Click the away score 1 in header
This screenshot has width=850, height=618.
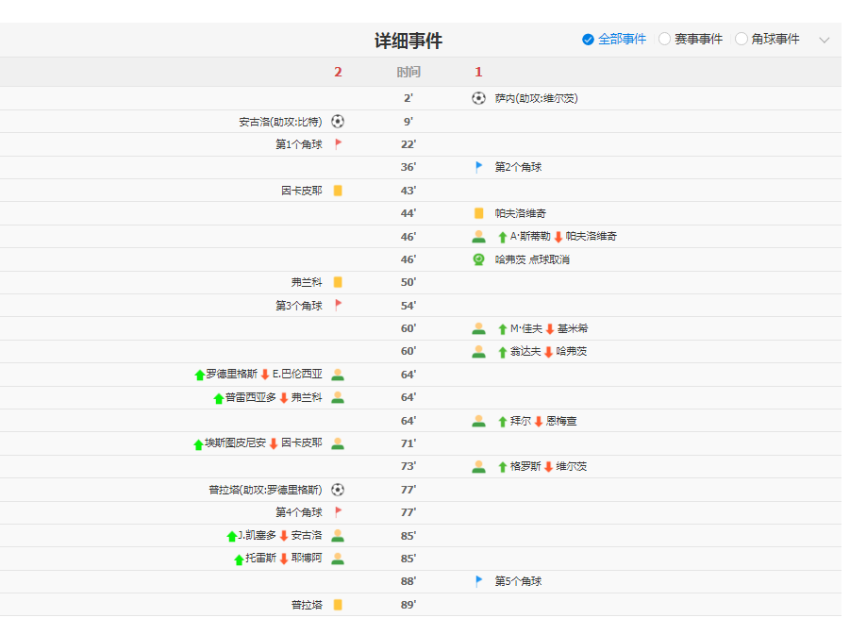coord(478,72)
